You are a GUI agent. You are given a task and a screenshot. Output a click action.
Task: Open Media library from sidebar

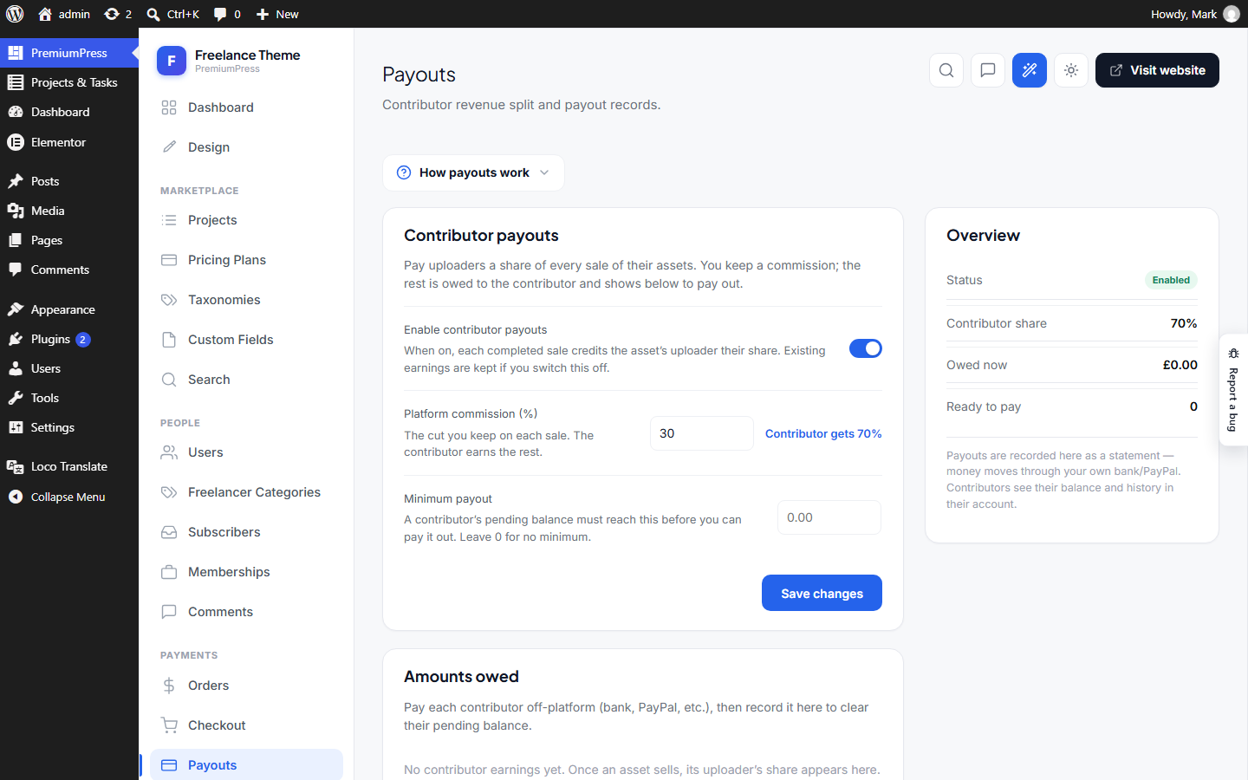coord(69,211)
